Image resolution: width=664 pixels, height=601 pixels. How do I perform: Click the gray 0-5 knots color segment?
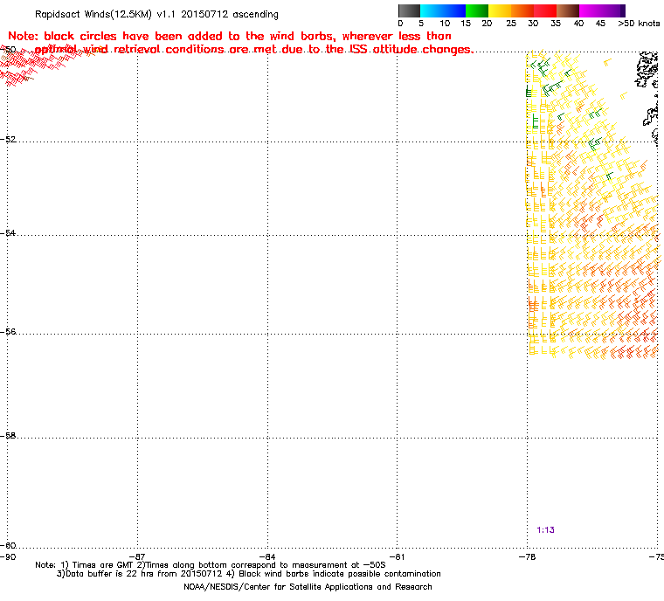(x=409, y=10)
